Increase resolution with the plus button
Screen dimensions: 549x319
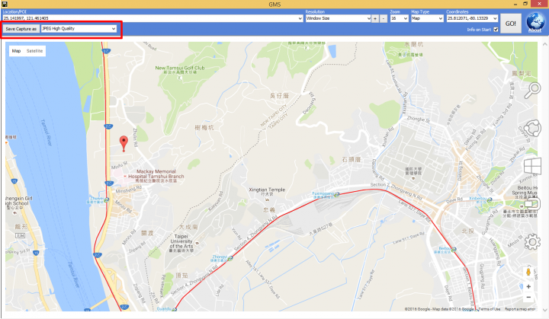(x=375, y=18)
